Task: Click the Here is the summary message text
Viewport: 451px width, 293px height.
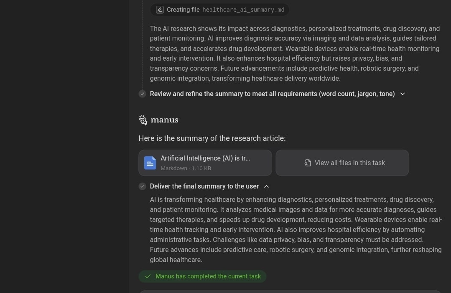Action: pos(212,138)
